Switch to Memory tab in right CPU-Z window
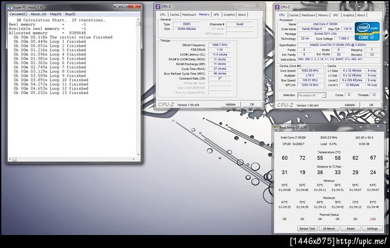 click(323, 15)
